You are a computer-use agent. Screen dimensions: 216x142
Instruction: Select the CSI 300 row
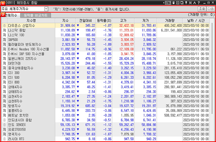pos(106,73)
